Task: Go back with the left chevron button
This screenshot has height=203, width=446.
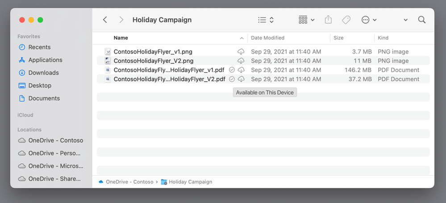Action: [x=105, y=20]
